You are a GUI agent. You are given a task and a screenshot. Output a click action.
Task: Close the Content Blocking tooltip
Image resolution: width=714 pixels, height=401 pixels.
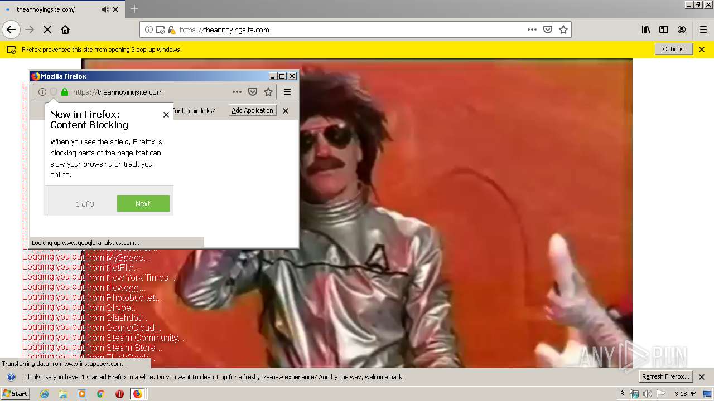click(166, 115)
